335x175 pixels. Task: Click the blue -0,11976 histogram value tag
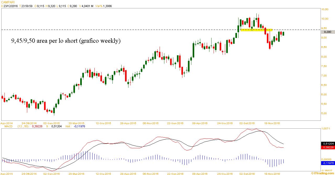[x=328, y=163]
